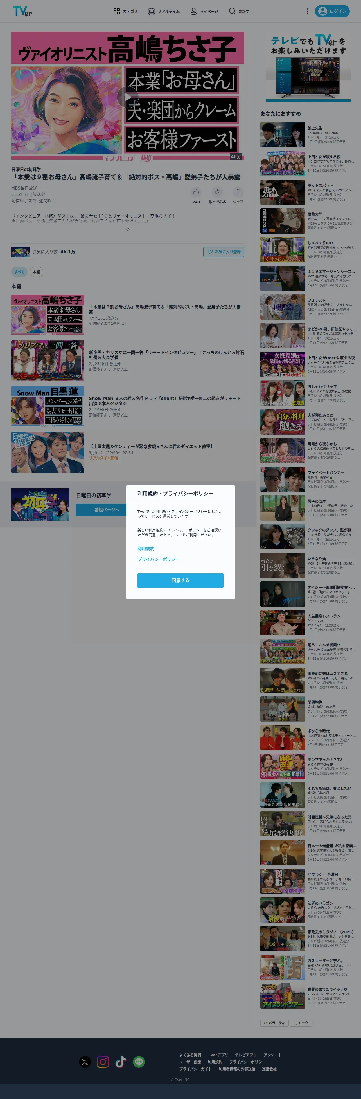361x1099 pixels.
Task: Click the トーク search tag
Action: (301, 1023)
